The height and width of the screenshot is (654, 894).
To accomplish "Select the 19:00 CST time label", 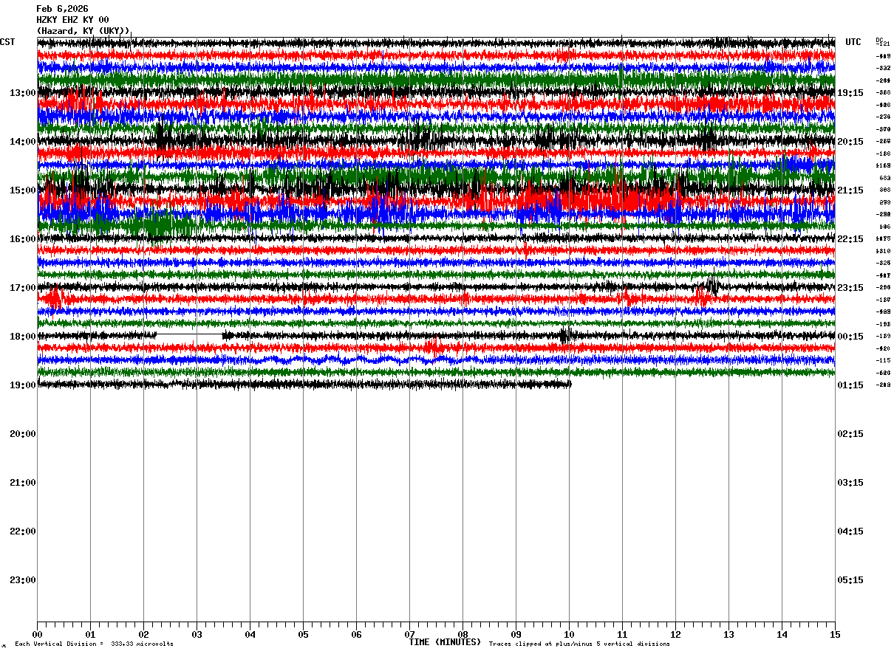I will [x=23, y=385].
